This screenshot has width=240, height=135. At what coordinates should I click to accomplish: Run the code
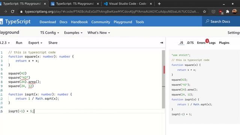(x=19, y=43)
